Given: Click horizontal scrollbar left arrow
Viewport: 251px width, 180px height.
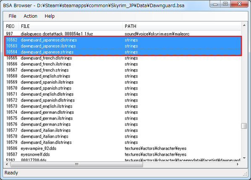Looking at the screenshot, I should 7,164.
